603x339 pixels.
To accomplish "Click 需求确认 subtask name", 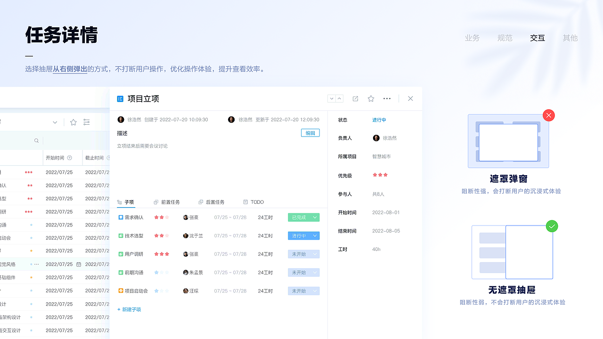I will [x=134, y=218].
